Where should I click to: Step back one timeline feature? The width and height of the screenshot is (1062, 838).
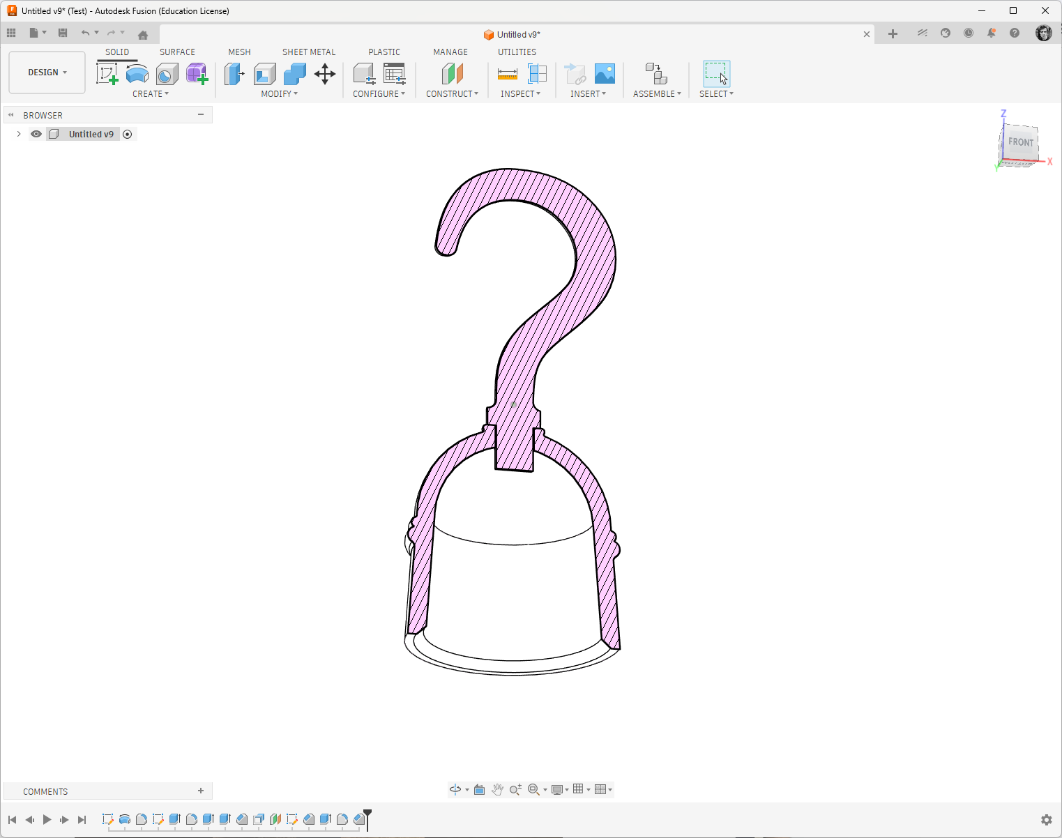pos(29,820)
